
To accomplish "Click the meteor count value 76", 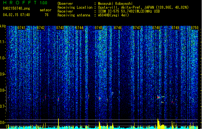I will point(47,15).
